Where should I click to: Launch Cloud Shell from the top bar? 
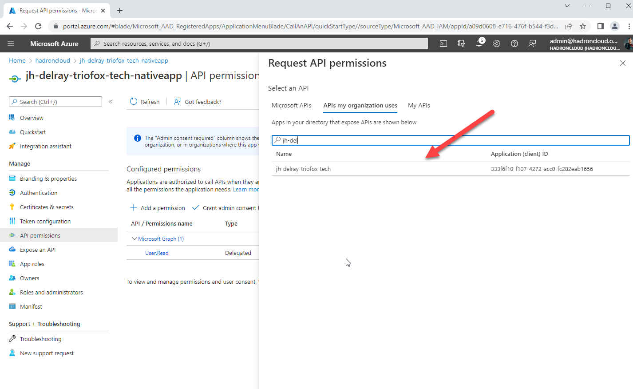point(443,44)
